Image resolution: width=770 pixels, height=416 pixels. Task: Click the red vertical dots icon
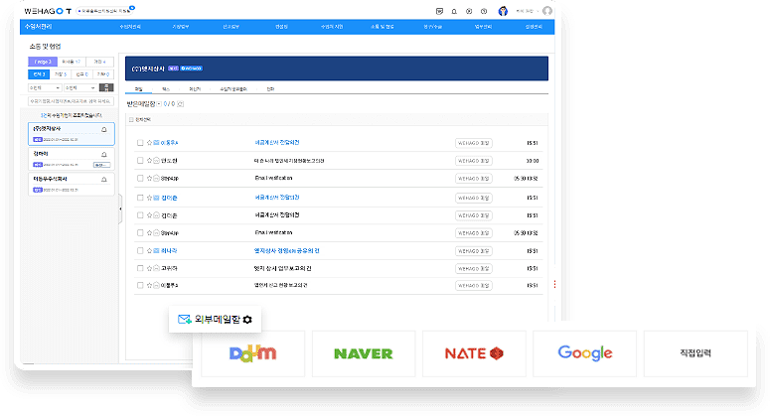click(x=555, y=285)
